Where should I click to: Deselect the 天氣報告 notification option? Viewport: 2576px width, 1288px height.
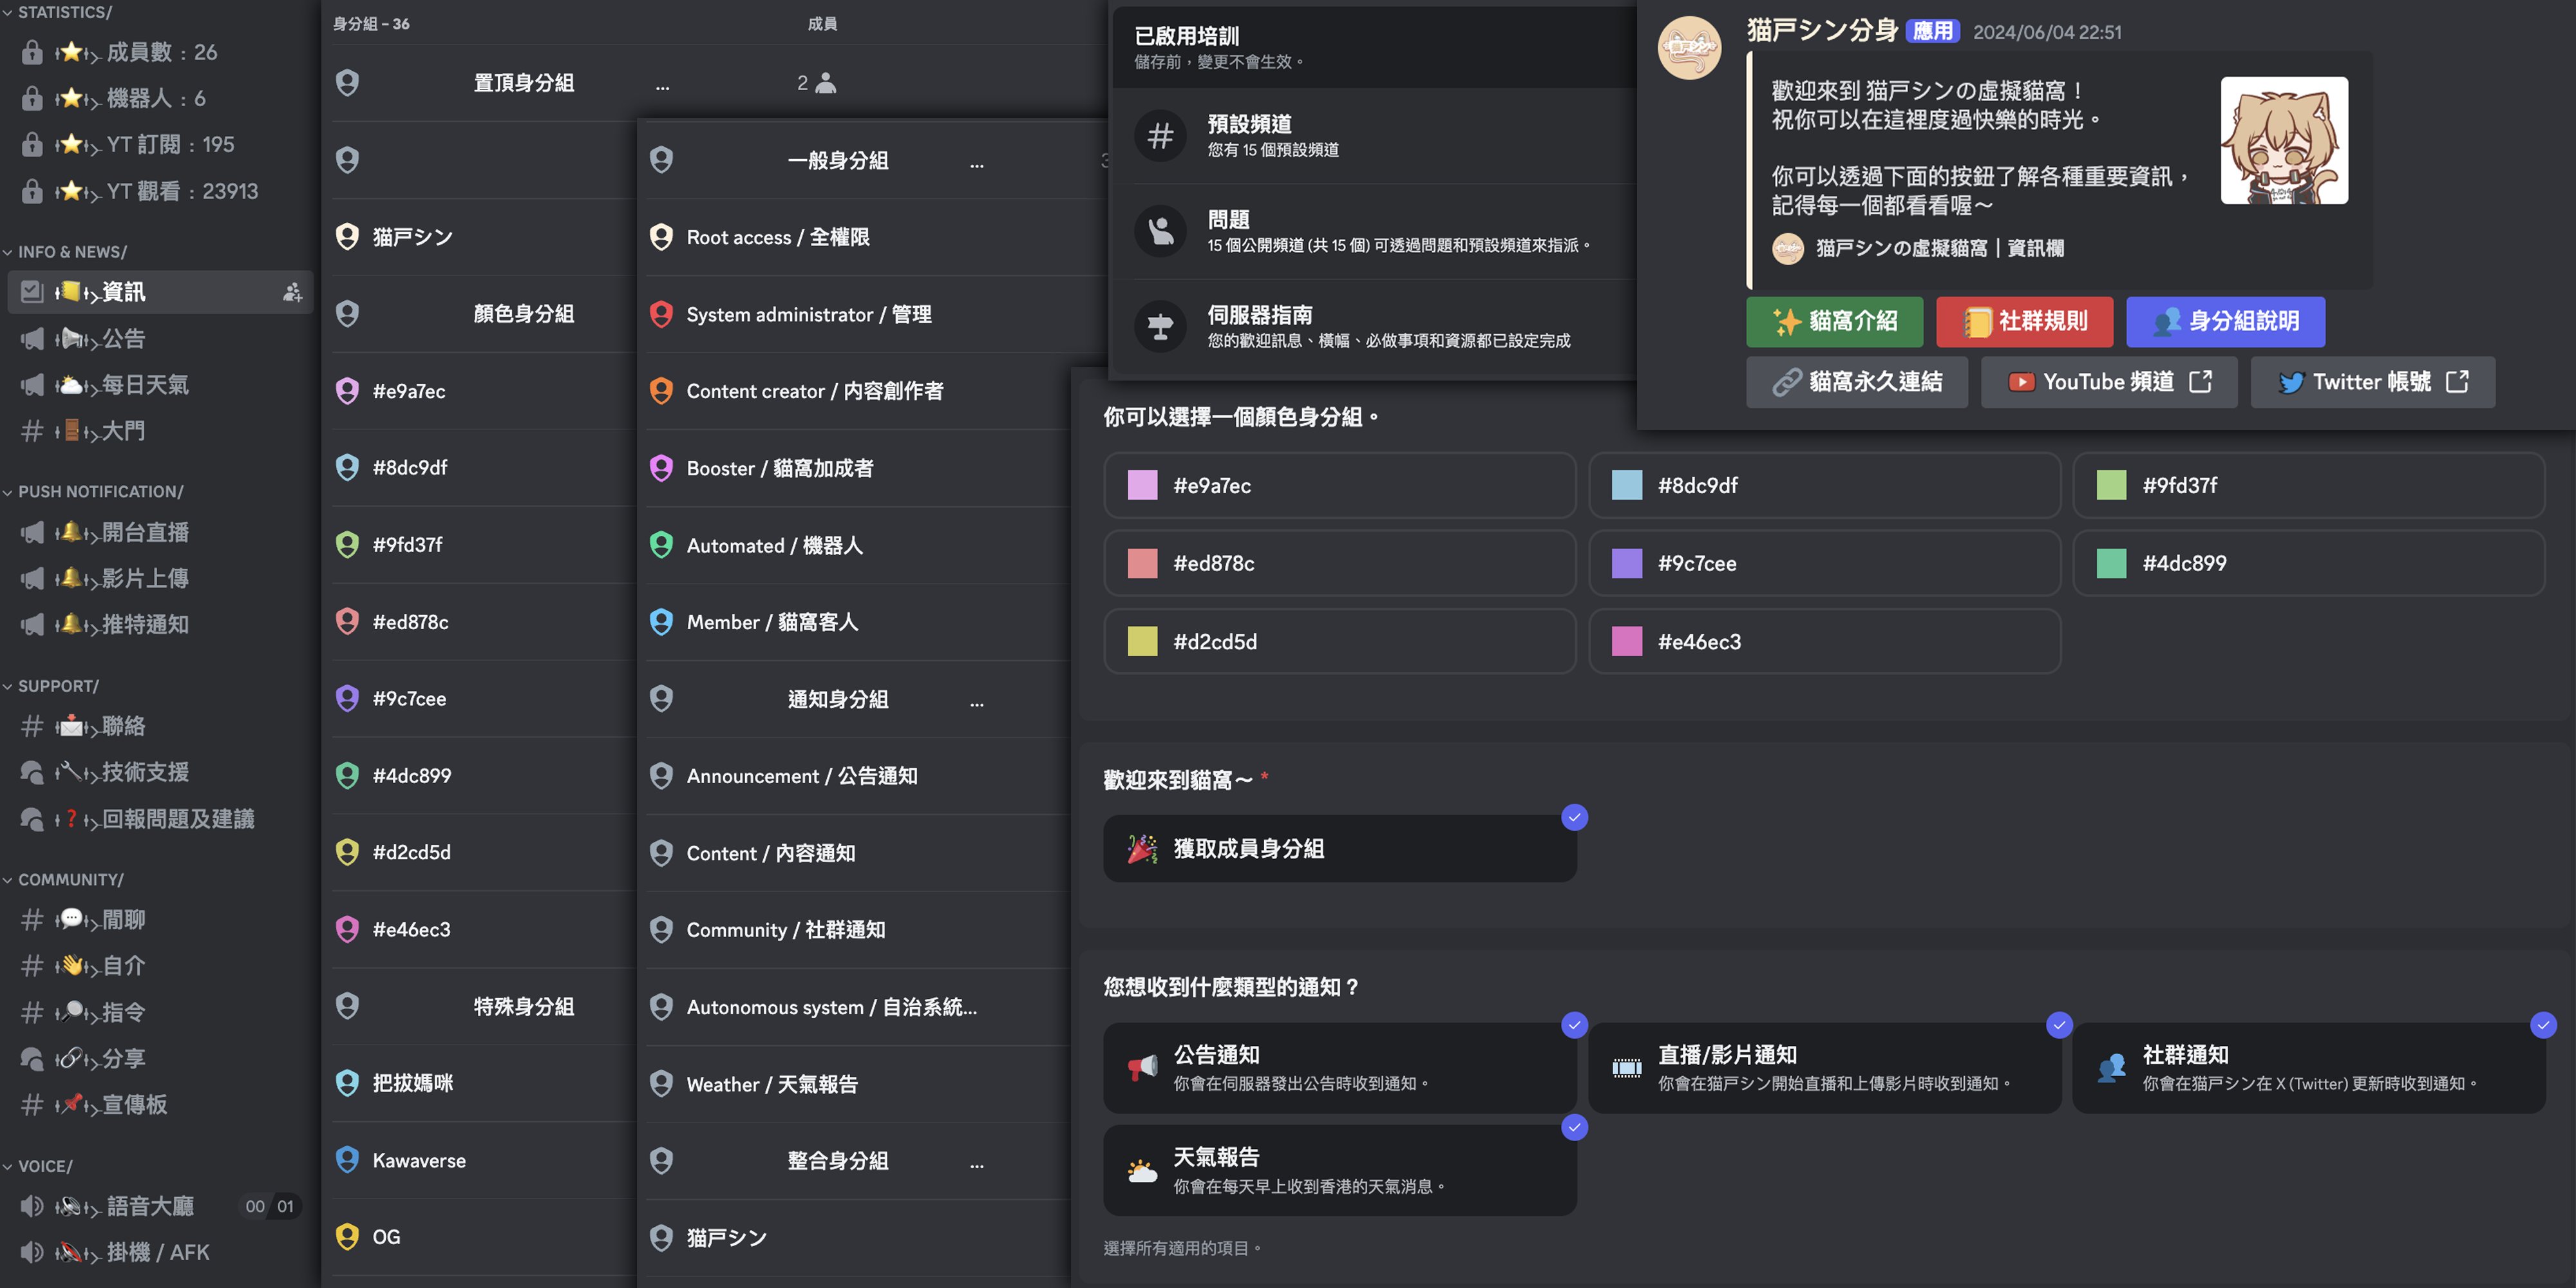(x=1339, y=1169)
